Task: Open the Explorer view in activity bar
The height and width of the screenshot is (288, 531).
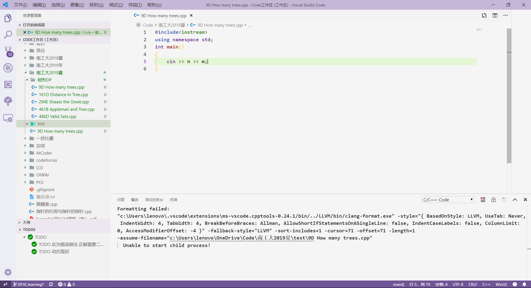Action: point(8,18)
